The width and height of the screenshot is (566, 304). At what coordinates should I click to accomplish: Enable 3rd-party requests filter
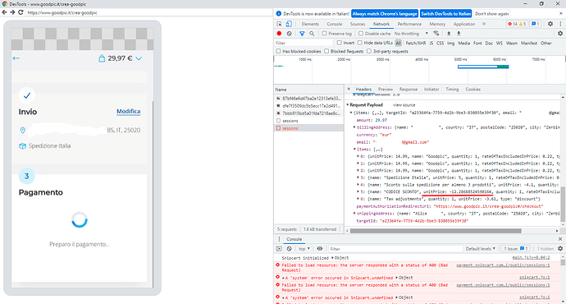369,51
